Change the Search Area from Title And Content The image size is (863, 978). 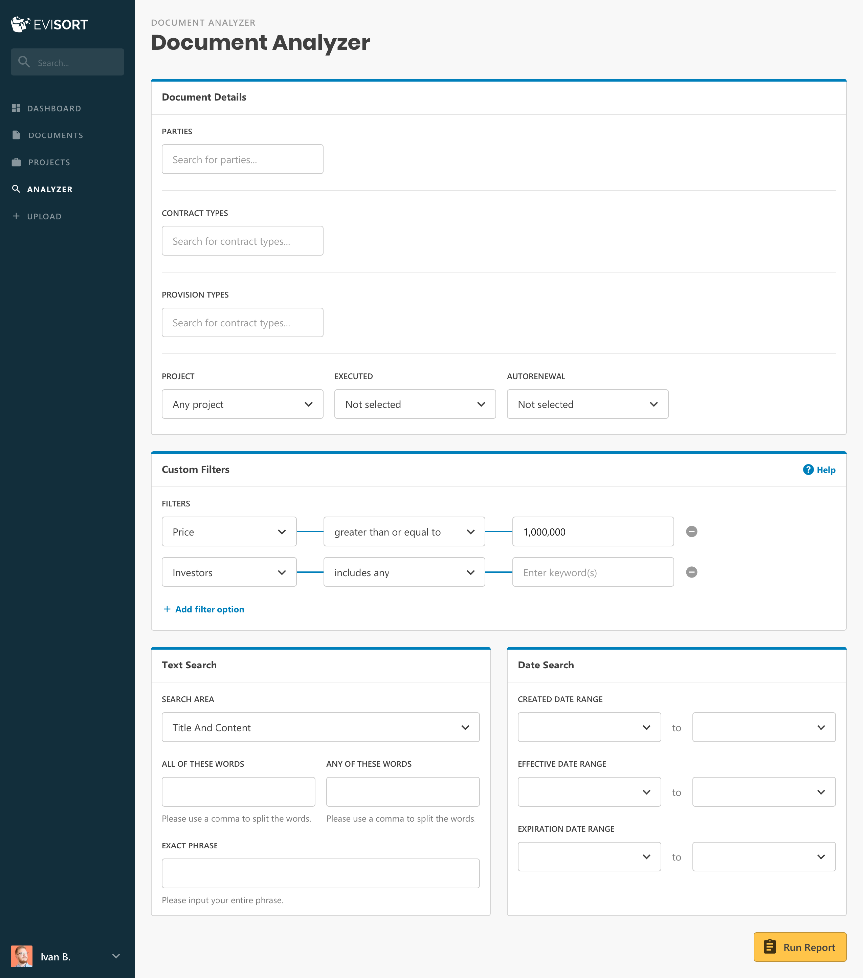[x=320, y=727]
